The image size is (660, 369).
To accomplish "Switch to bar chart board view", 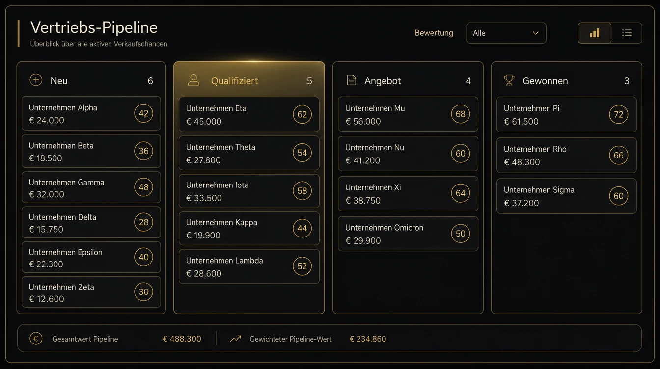I will (595, 33).
